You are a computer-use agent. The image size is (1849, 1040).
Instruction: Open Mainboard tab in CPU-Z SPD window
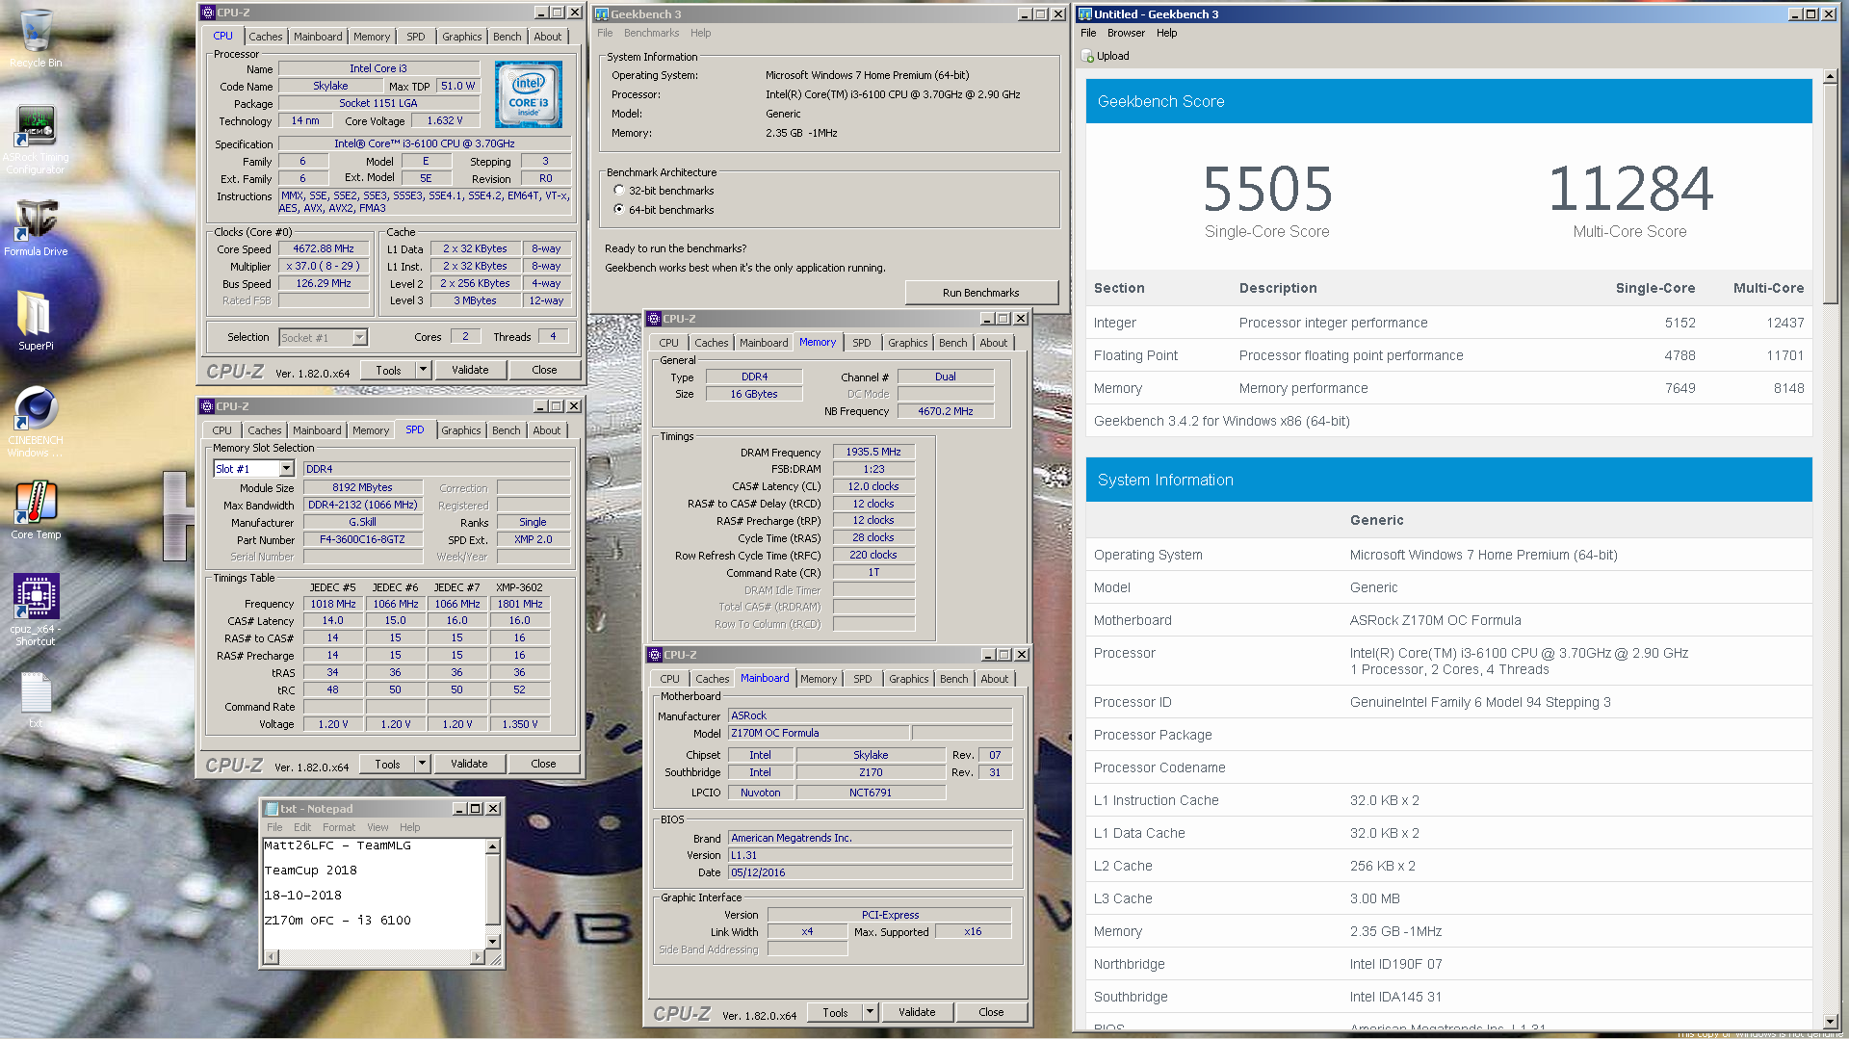317,430
